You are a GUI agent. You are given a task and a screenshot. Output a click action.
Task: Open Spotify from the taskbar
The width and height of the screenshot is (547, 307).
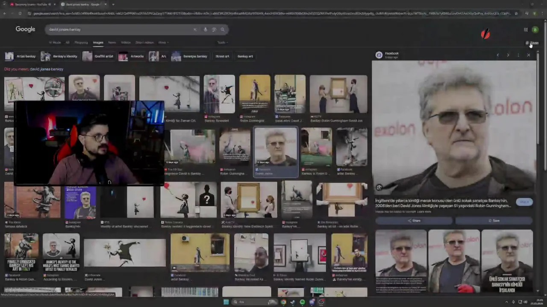click(302, 302)
